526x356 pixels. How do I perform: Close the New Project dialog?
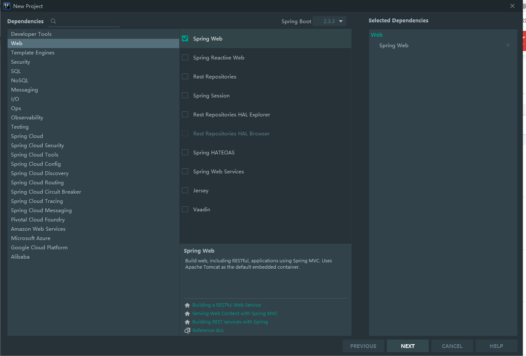512,6
